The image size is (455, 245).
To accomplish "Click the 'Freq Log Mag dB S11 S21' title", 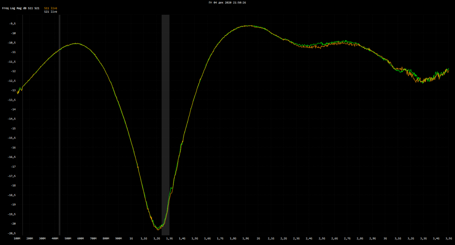I will [x=21, y=9].
